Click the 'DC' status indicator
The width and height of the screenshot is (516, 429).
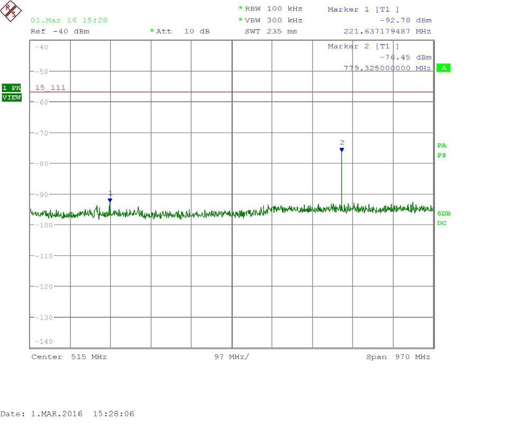click(x=441, y=223)
